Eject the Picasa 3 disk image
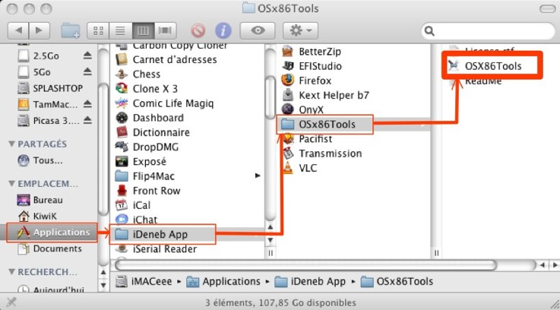The image size is (560, 310). pos(87,120)
